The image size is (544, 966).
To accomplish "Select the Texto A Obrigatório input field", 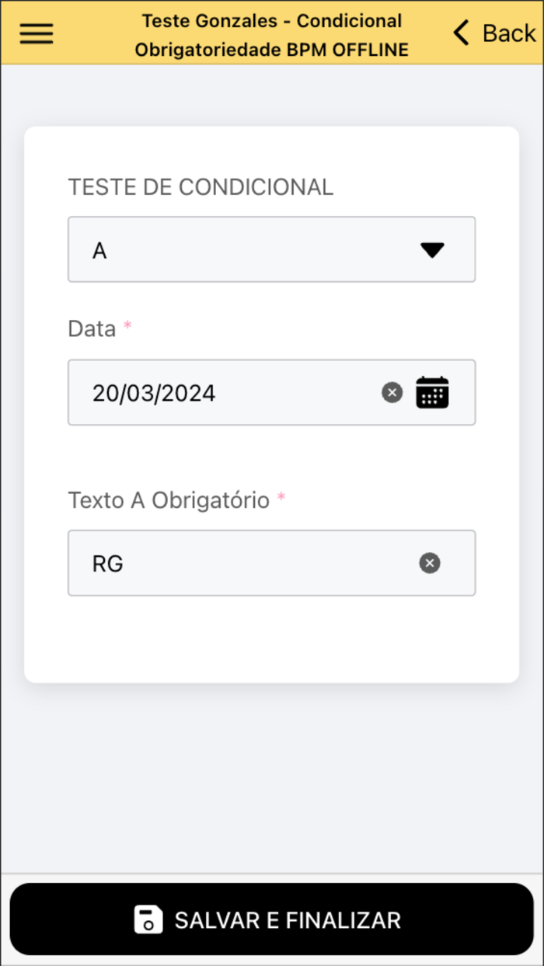I will tap(233, 562).
